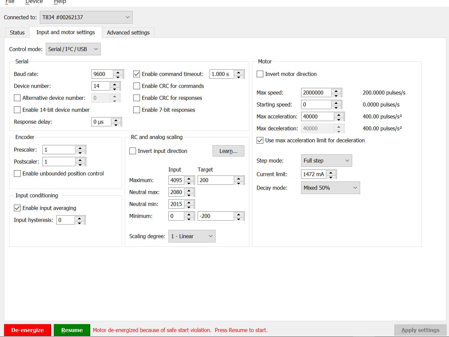Increase command timeout value with up arrow
Image resolution: width=449 pixels, height=337 pixels.
tap(239, 72)
